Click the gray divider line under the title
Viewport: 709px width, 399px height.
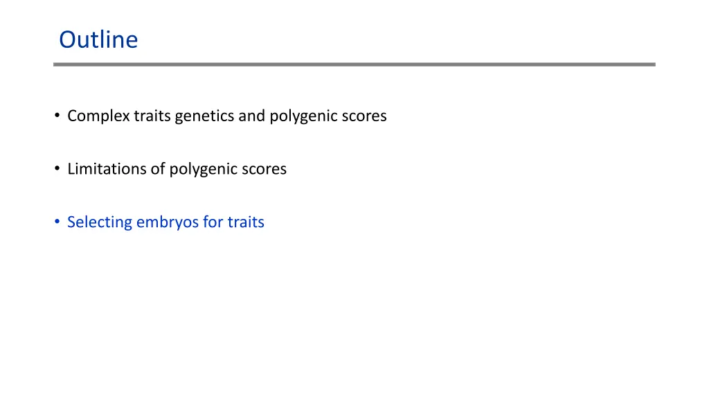tap(354, 64)
